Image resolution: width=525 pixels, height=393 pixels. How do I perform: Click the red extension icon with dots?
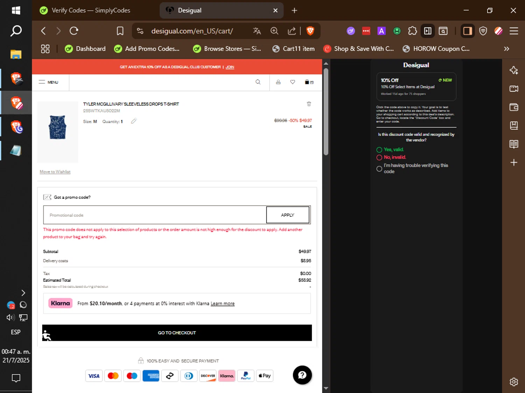click(x=366, y=31)
